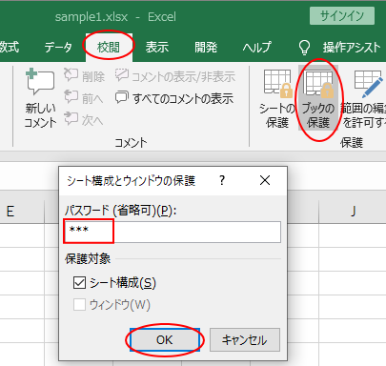Click the 削除 comment button

[x=84, y=76]
